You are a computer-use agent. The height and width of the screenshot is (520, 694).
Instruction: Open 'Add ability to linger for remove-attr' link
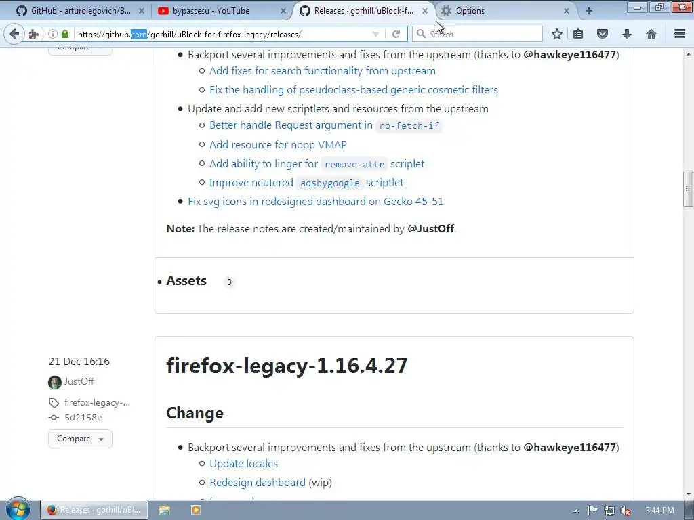(x=317, y=164)
